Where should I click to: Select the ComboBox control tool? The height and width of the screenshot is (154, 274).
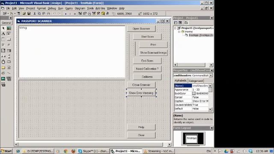point(3,50)
